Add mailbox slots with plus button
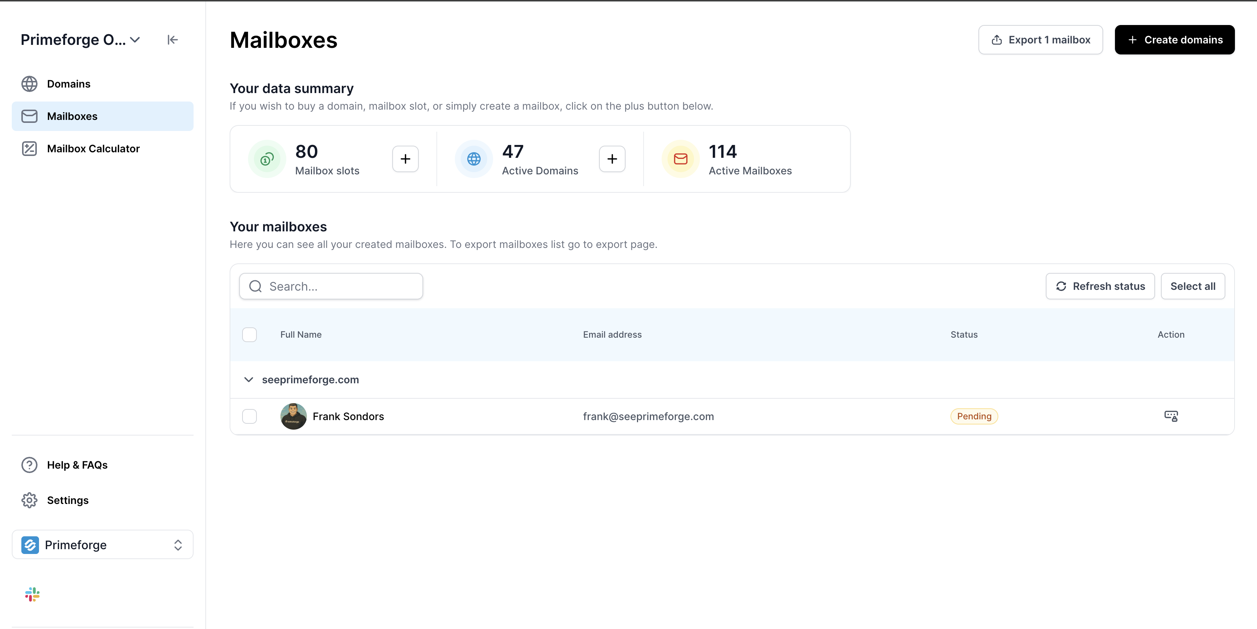This screenshot has width=1257, height=629. (x=406, y=159)
